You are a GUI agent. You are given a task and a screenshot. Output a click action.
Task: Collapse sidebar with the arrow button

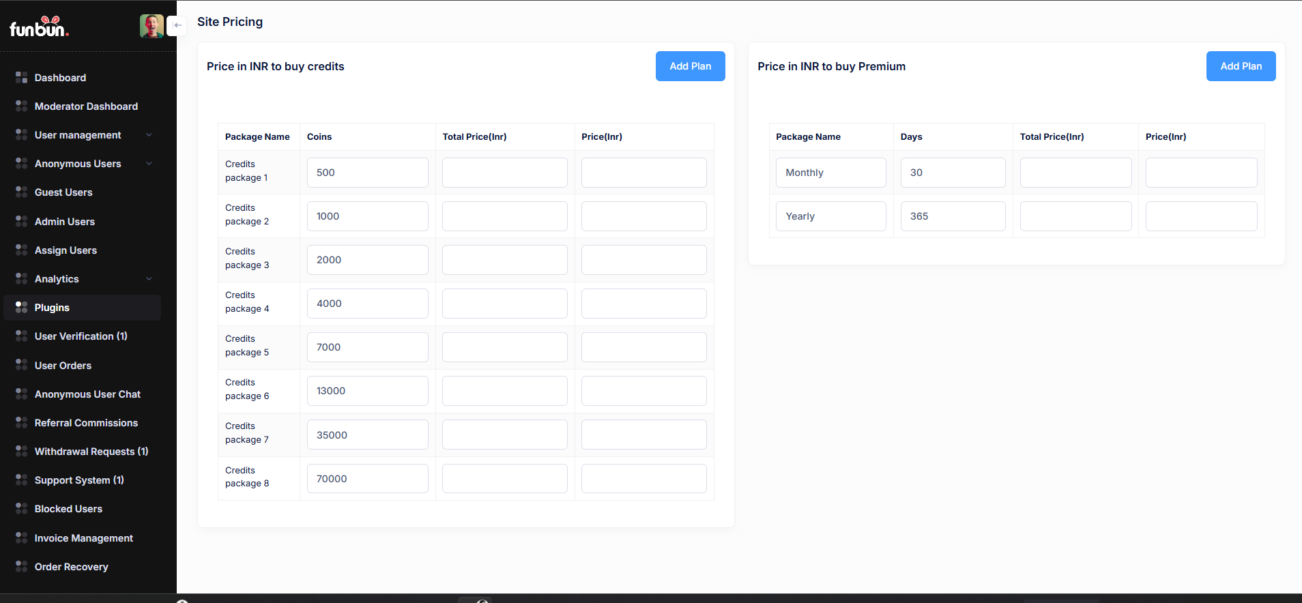pyautogui.click(x=177, y=25)
